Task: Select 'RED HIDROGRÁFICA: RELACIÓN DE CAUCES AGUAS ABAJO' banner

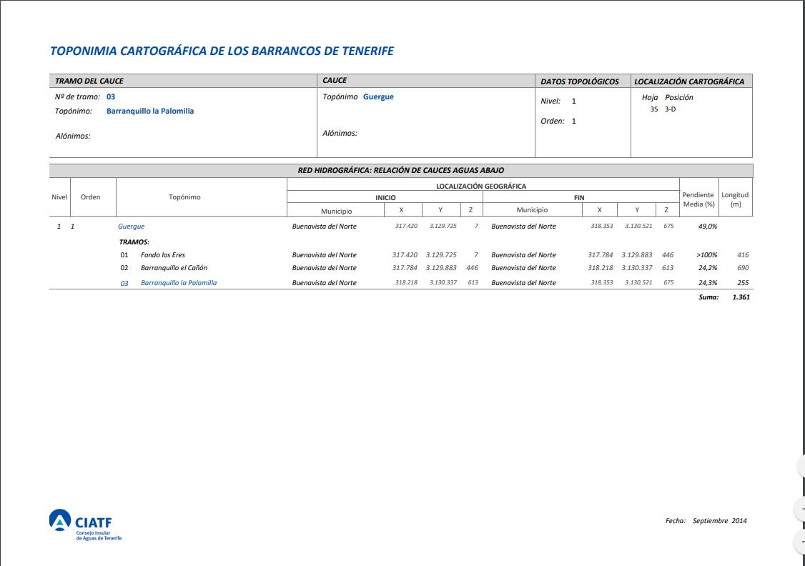Action: pyautogui.click(x=401, y=170)
